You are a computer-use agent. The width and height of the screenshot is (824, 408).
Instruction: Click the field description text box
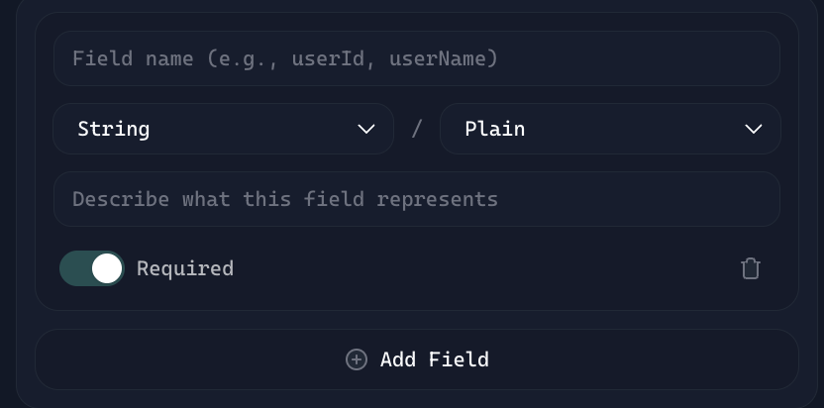coord(417,199)
